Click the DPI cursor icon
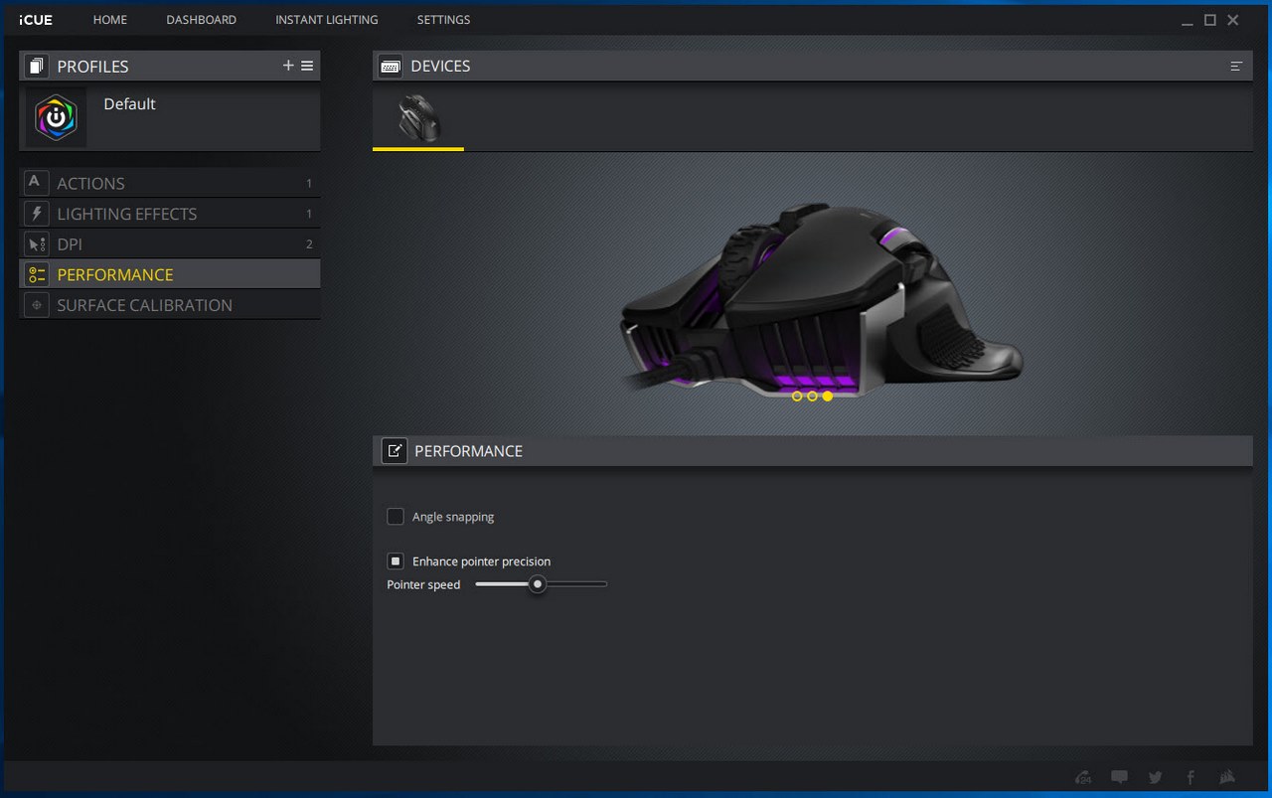Viewport: 1272px width, 798px height. (36, 244)
